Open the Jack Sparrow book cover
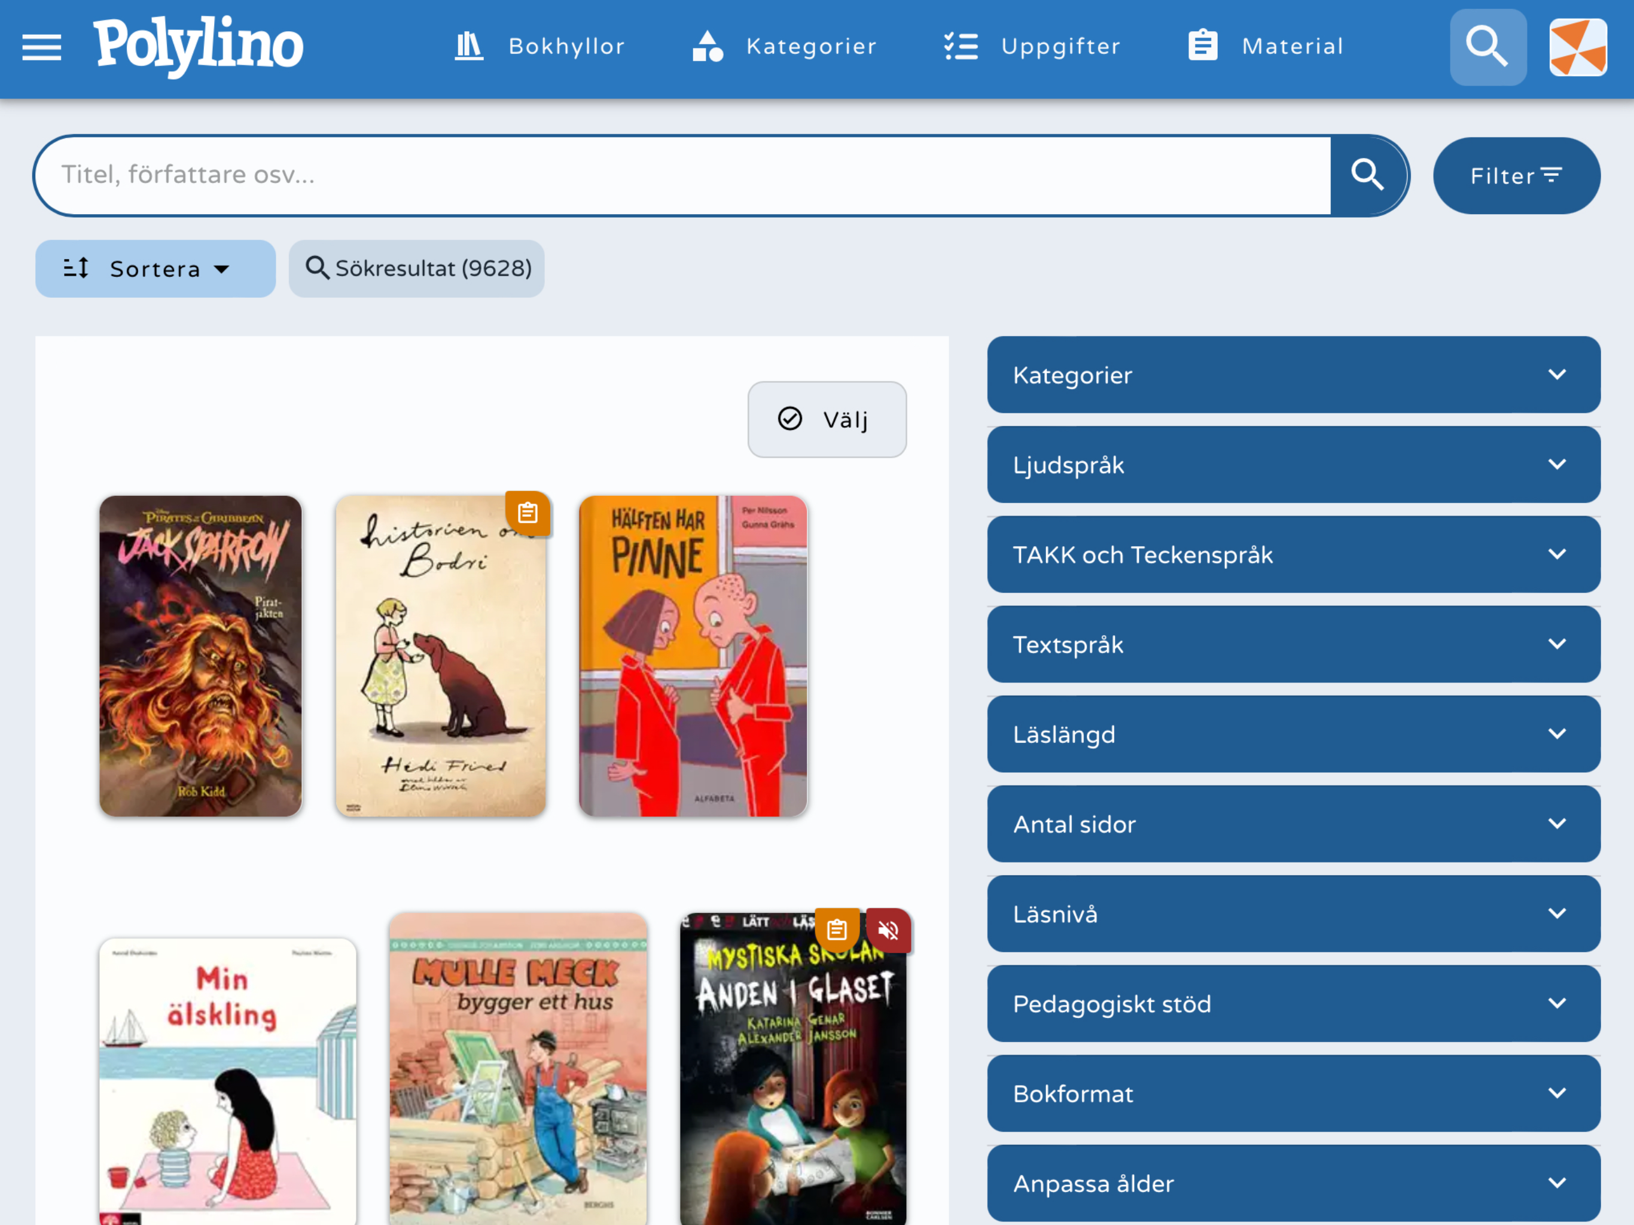Screen dimensions: 1634x1225 coord(200,656)
